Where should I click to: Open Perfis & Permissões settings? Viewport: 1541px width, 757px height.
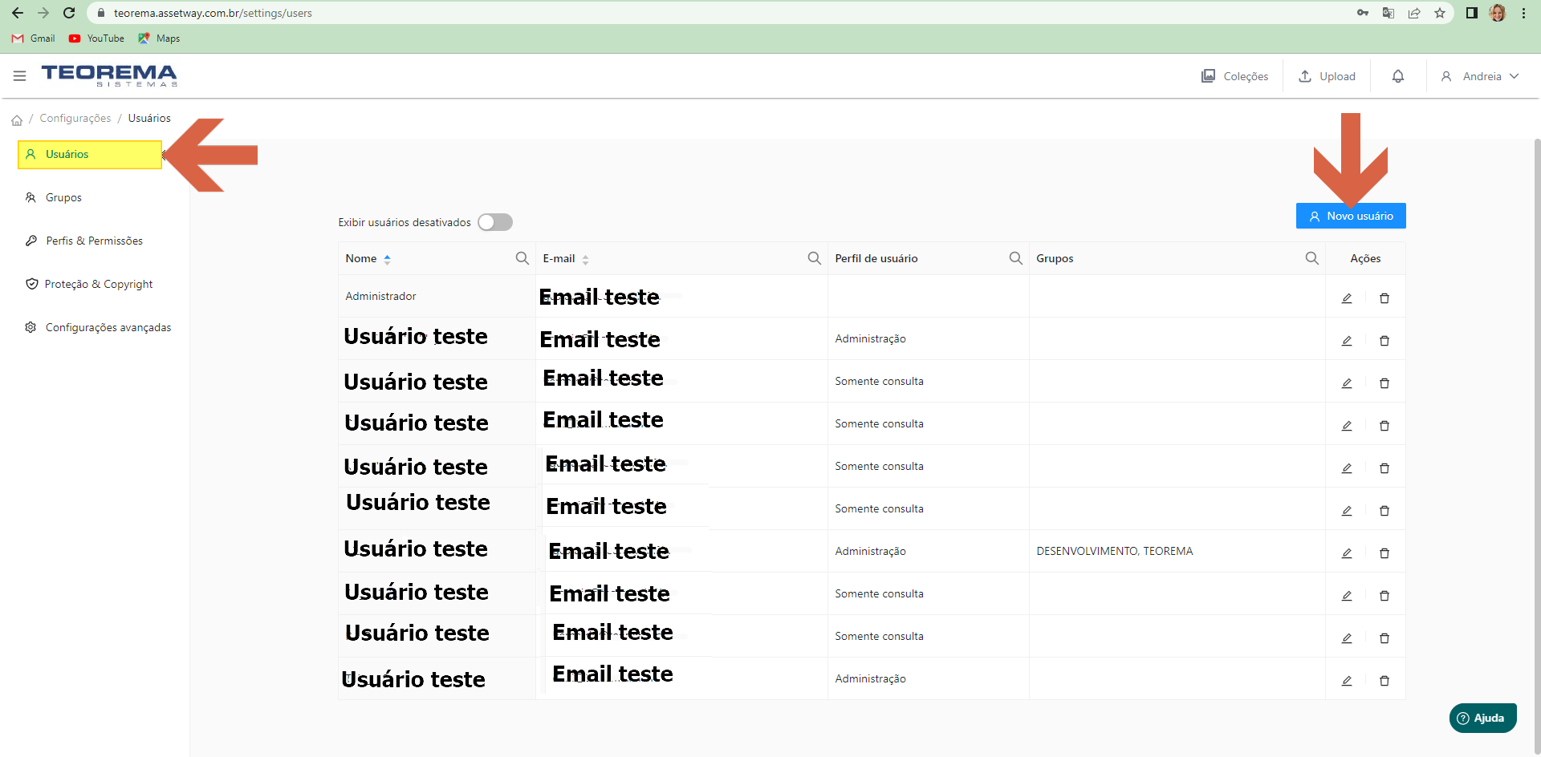(84, 241)
